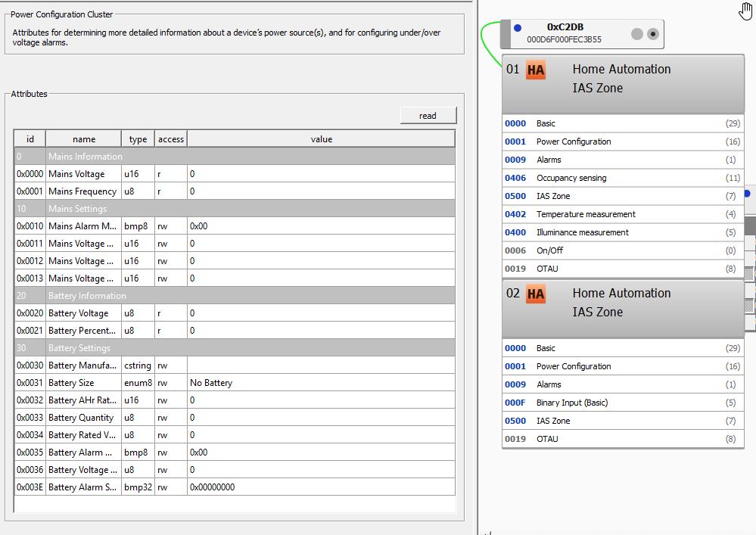Viewport: 756px width, 535px height.
Task: Open Occupancy sensing cluster 0406
Action: (623, 178)
